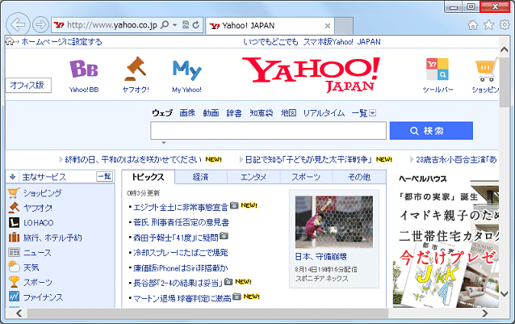Open the 終戦の日、平和のはな headline link

point(133,160)
